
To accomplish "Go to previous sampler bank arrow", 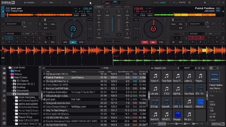I will 178,68.
